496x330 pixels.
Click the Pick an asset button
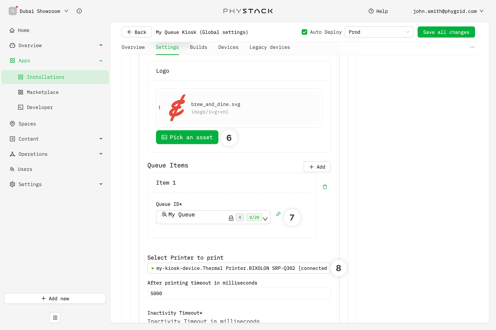(187, 137)
